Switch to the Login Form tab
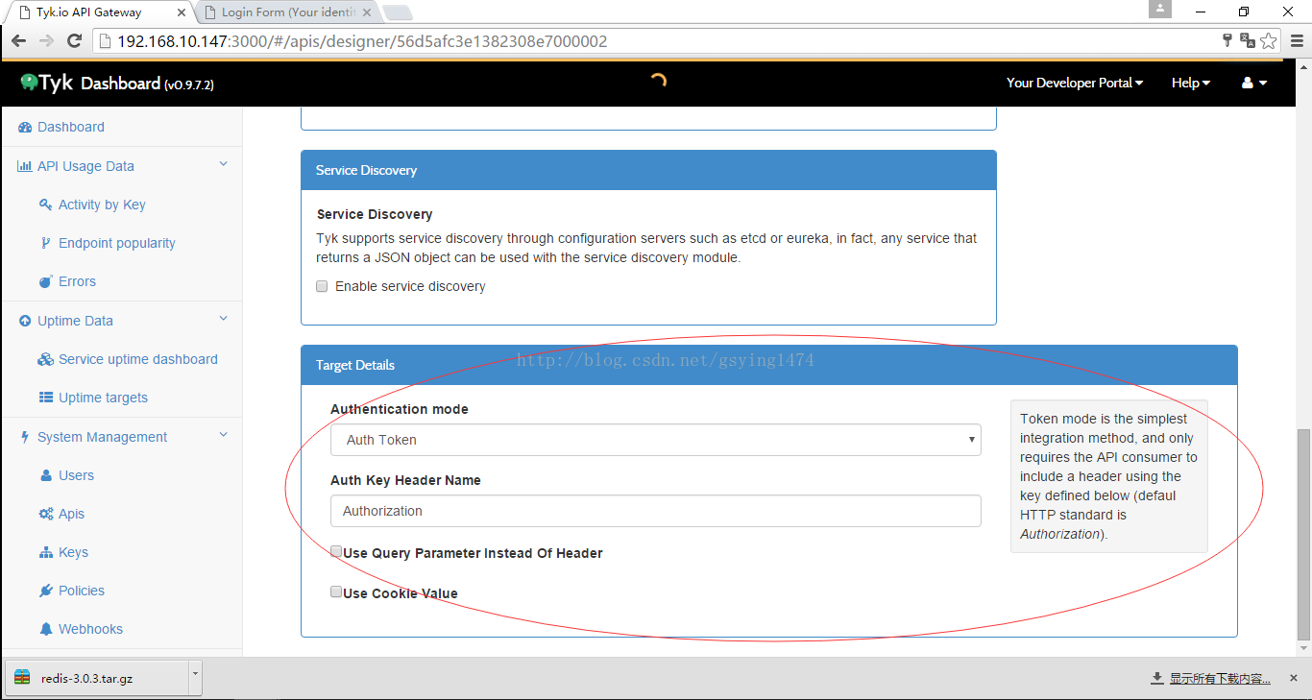The width and height of the screenshot is (1312, 700). 288,12
